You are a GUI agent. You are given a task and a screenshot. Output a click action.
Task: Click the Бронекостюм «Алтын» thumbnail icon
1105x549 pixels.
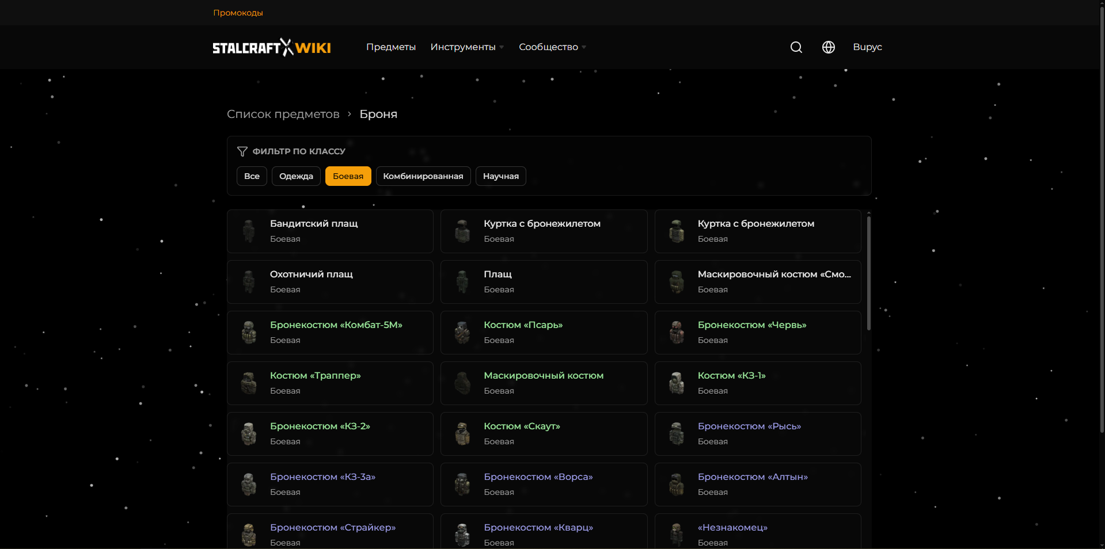676,485
